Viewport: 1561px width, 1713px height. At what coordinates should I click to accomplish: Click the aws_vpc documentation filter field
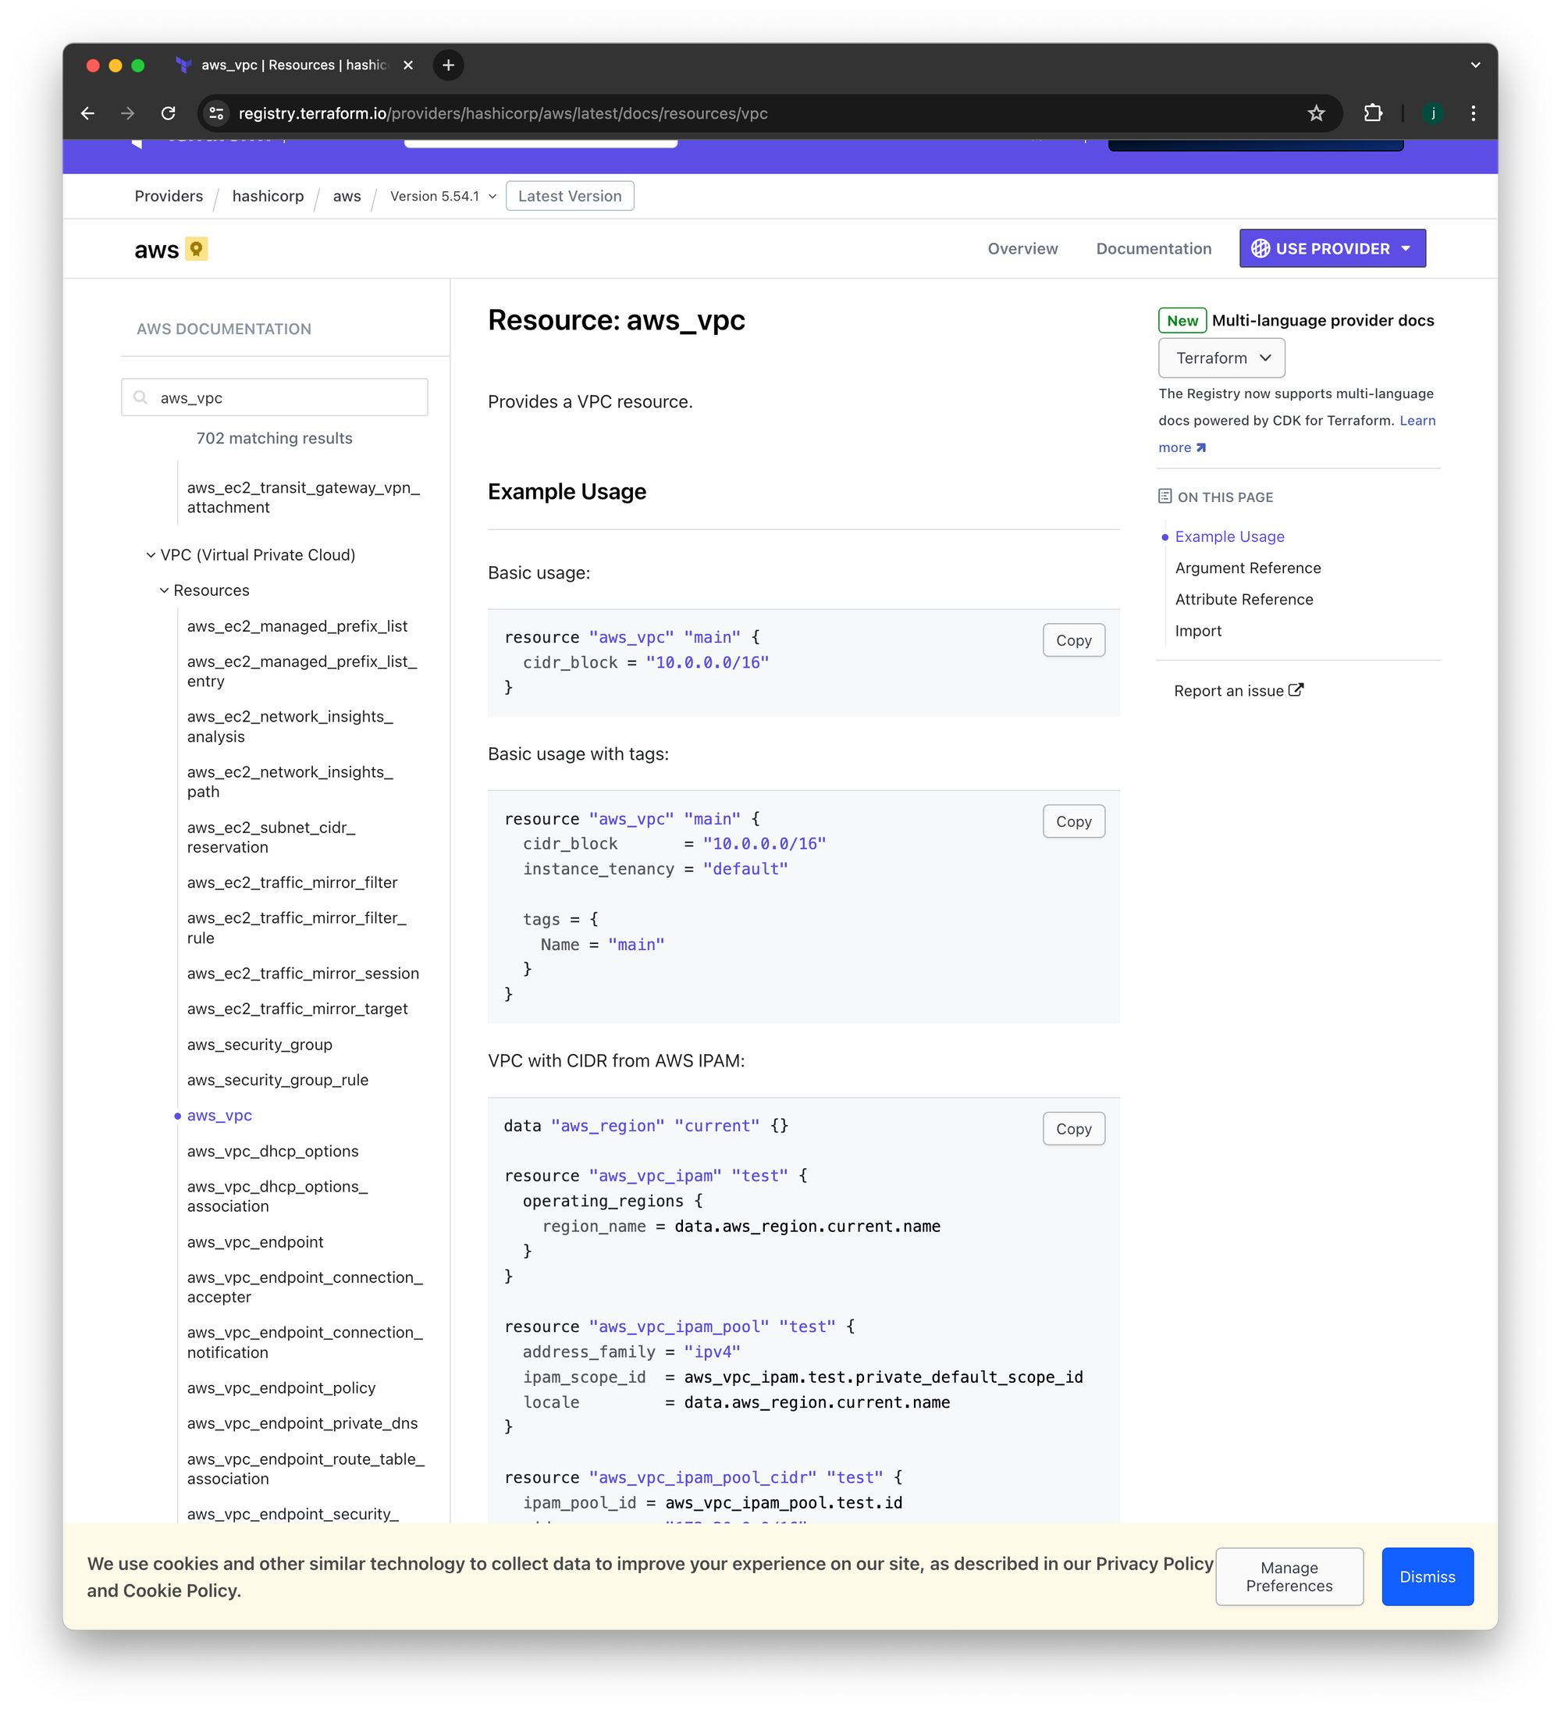274,397
